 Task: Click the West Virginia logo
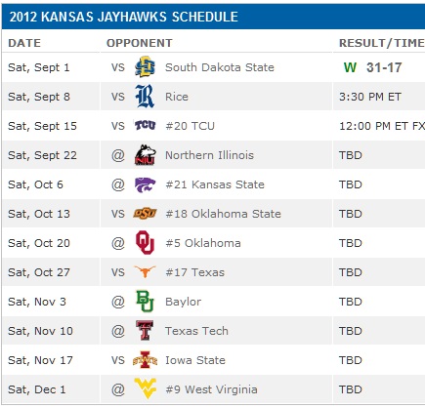(x=146, y=388)
